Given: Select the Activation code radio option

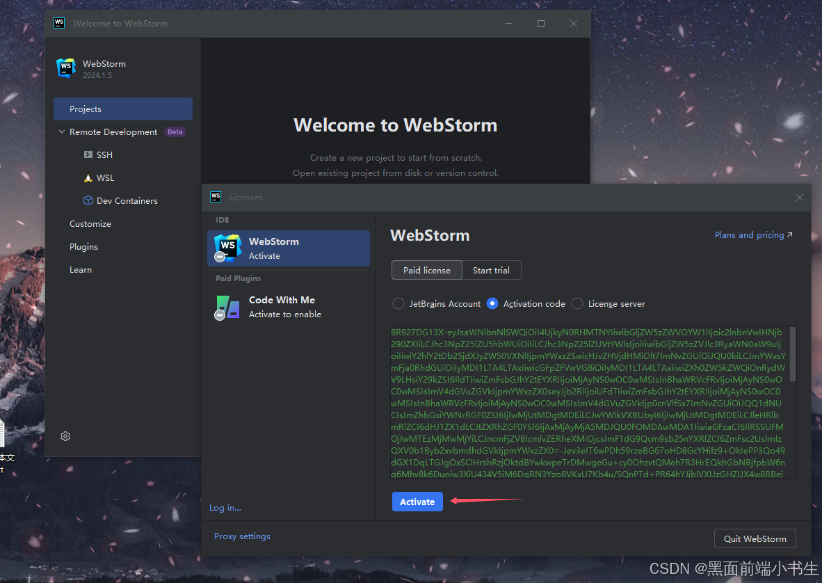Looking at the screenshot, I should (492, 303).
